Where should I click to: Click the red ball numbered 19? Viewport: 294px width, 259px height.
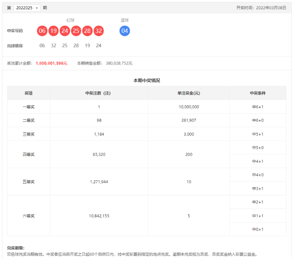tap(53, 31)
